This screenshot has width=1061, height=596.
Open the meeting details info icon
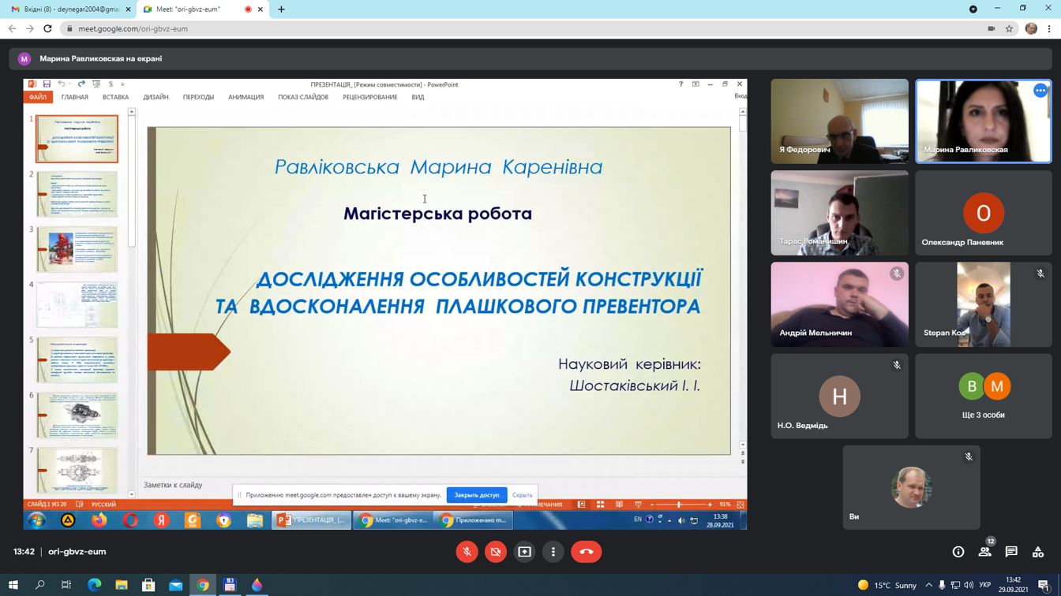coord(958,552)
